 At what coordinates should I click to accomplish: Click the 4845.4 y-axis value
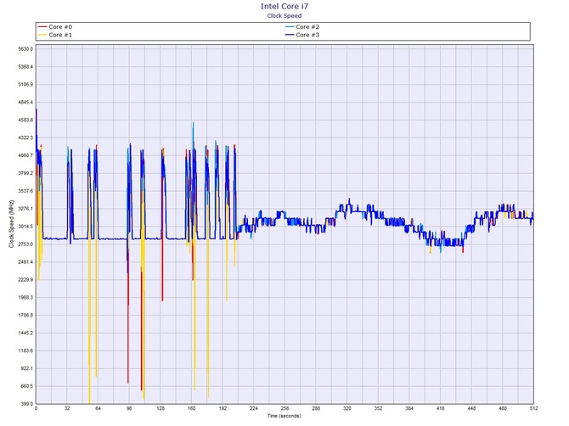click(25, 102)
